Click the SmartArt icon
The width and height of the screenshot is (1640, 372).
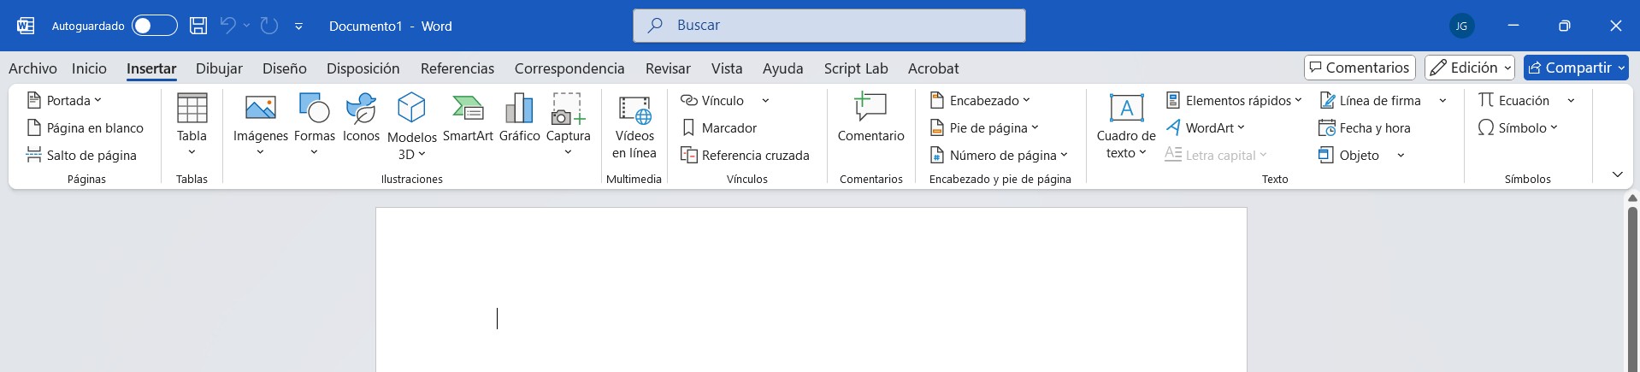click(x=468, y=109)
